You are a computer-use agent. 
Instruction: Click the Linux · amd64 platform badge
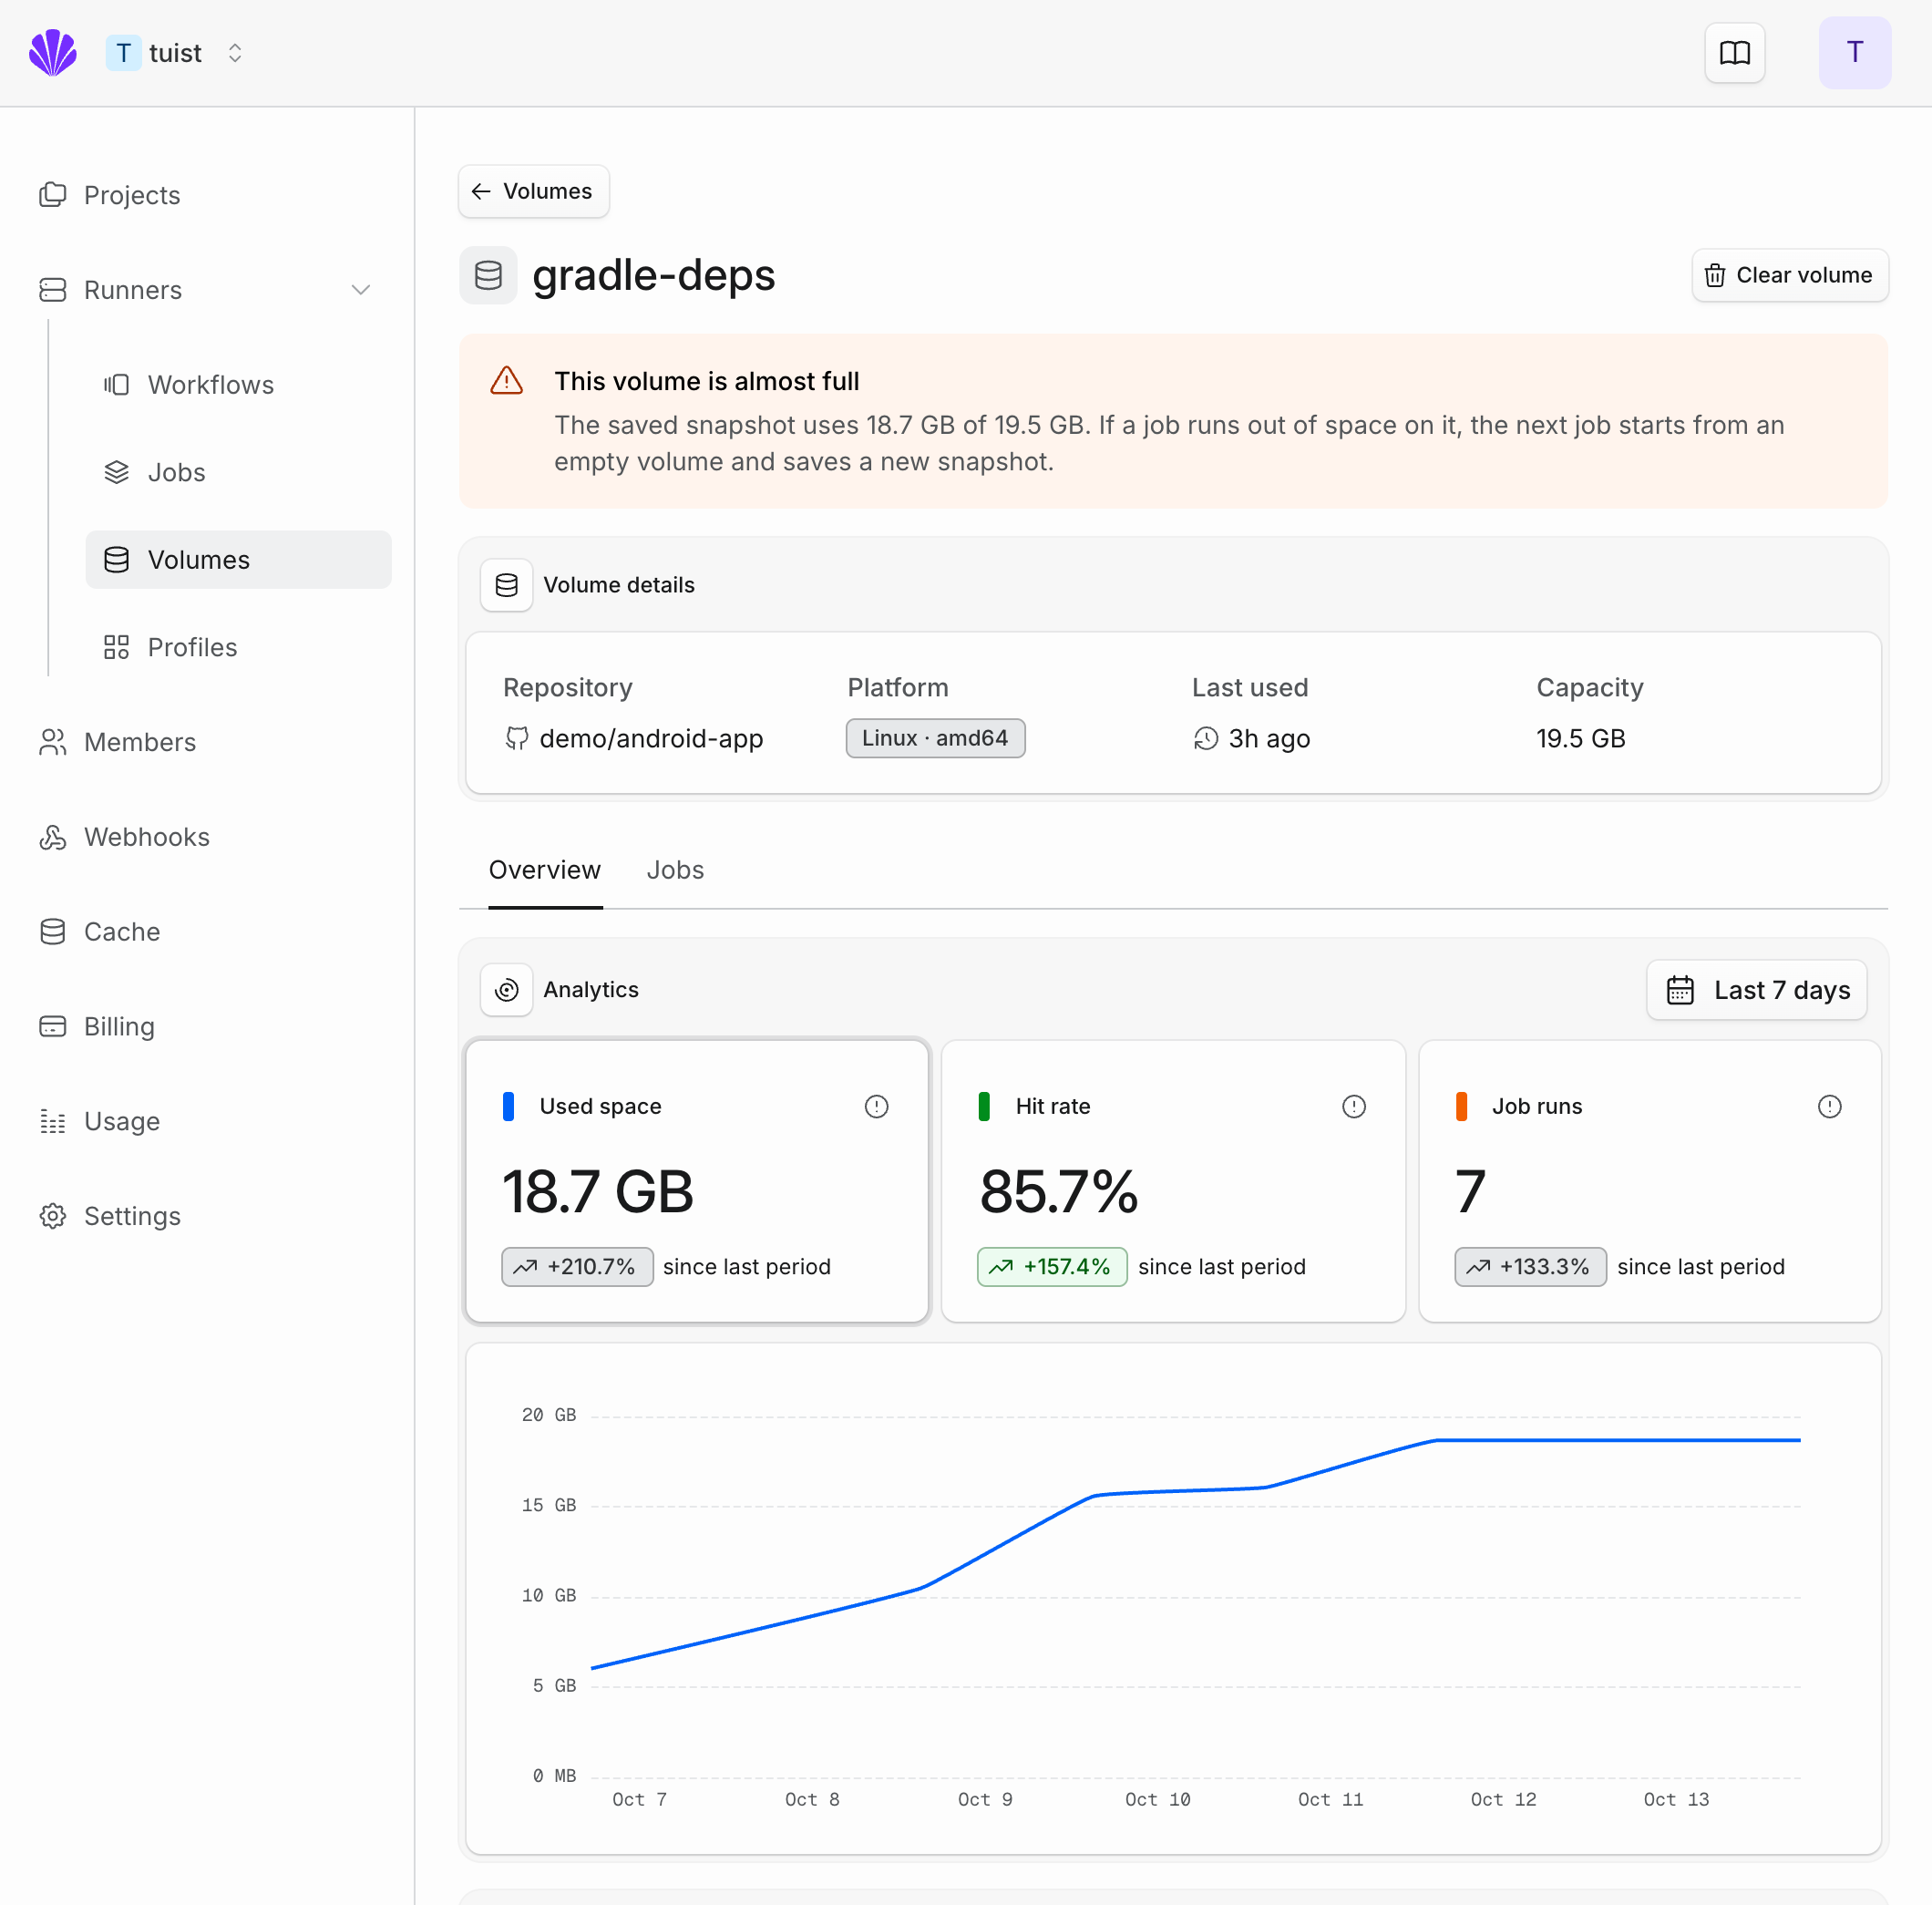click(935, 738)
